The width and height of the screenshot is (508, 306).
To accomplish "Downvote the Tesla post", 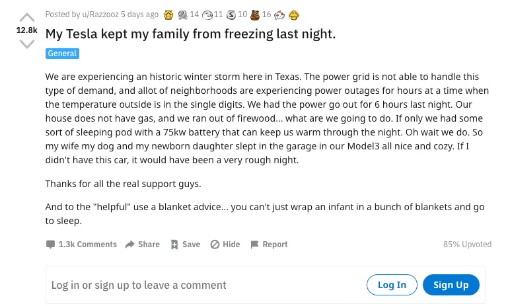I will coord(26,44).
